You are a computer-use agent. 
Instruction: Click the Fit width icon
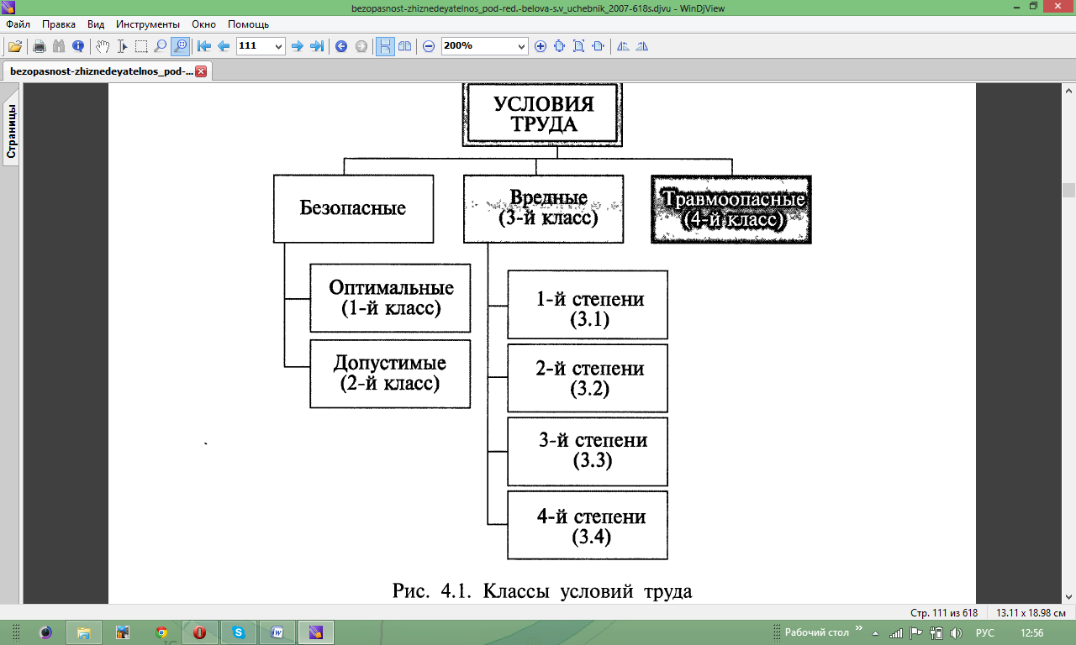[598, 46]
